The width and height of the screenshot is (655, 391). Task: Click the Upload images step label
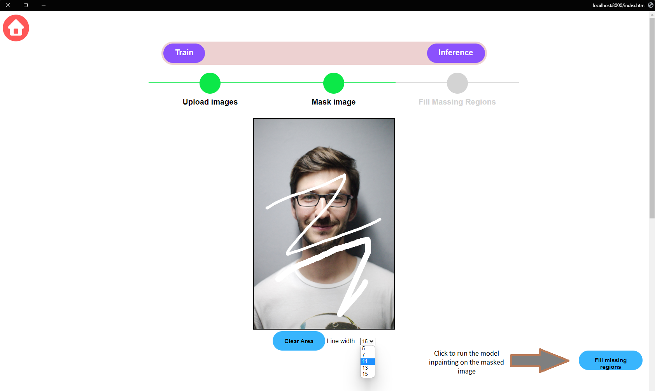click(210, 101)
